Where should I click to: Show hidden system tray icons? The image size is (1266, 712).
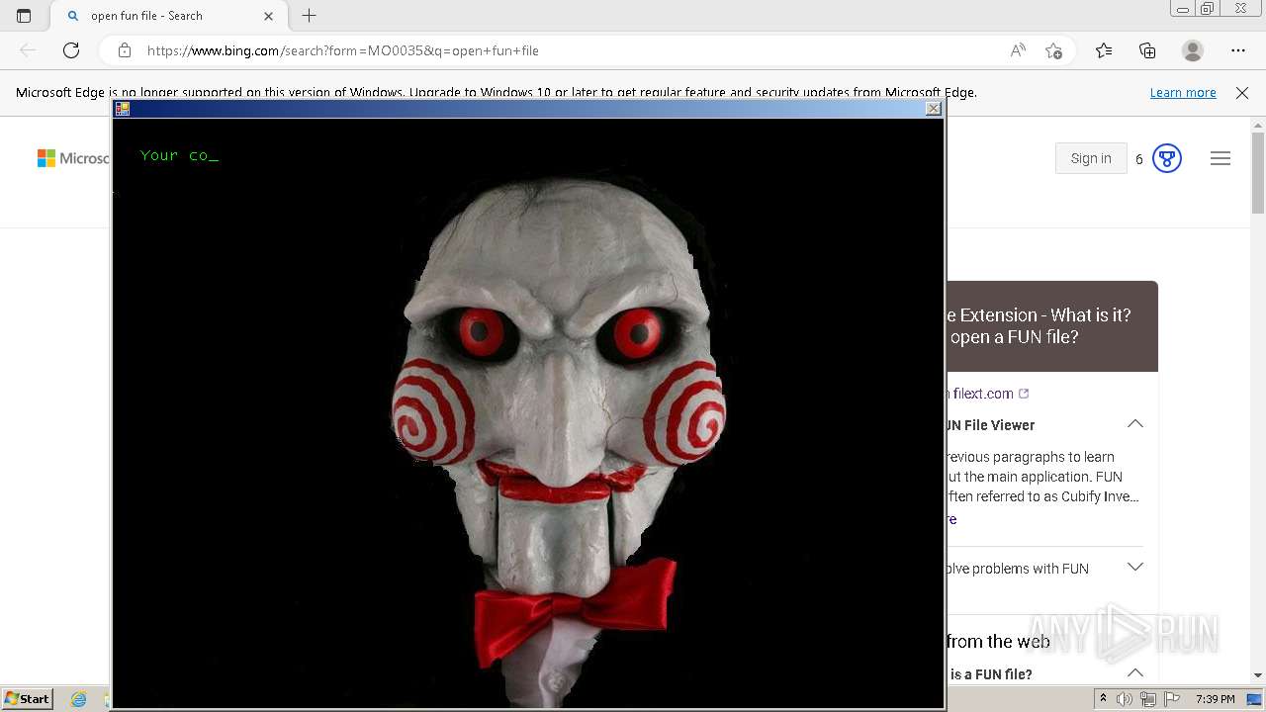tap(1103, 699)
